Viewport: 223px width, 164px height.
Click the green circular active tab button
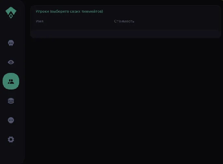click(x=11, y=81)
